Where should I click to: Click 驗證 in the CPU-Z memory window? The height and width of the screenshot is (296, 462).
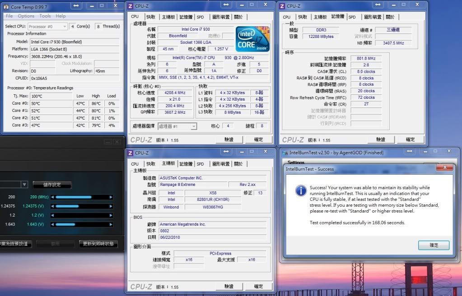[381, 139]
